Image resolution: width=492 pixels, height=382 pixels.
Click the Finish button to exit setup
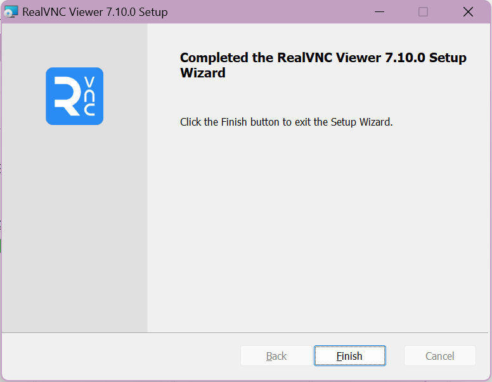pyautogui.click(x=349, y=356)
